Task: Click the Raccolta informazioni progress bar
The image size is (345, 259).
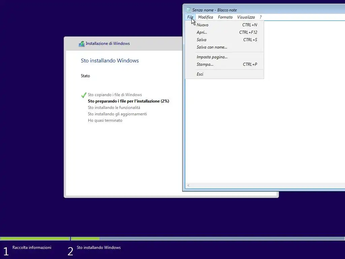Action: click(35, 238)
